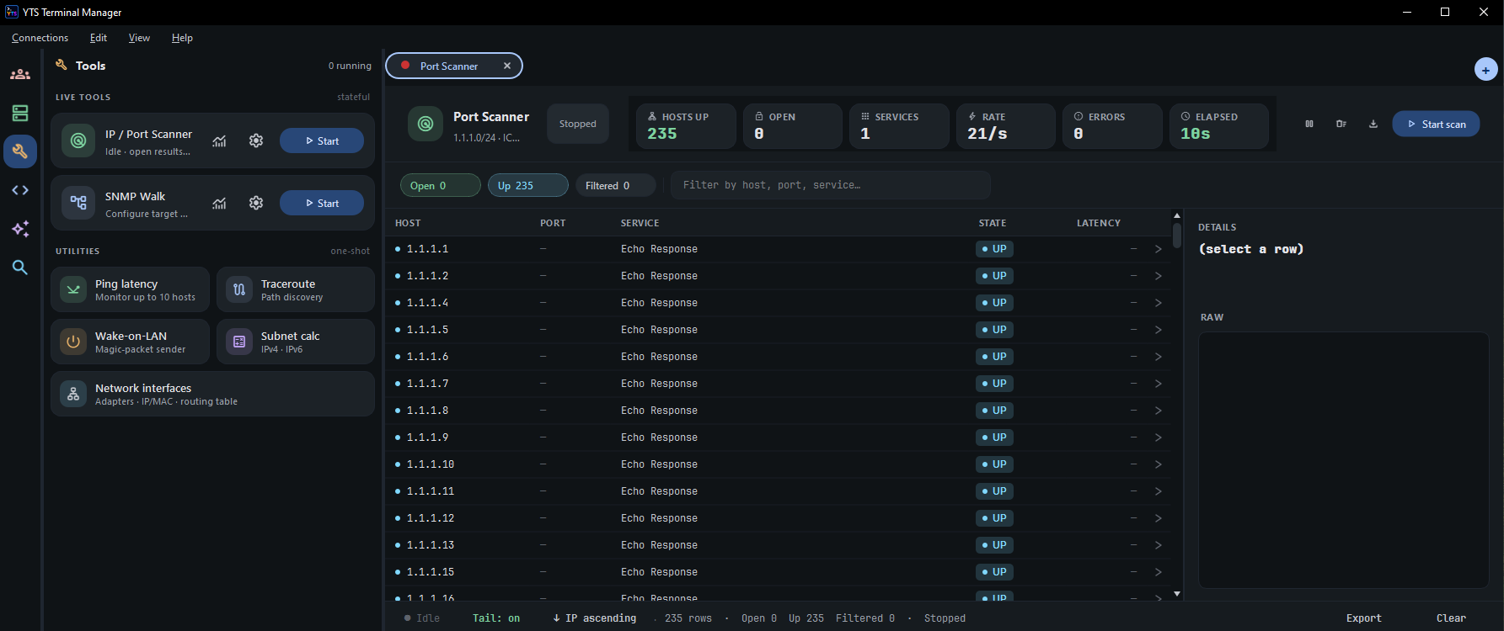
Task: Click the pause scan icon
Action: pyautogui.click(x=1309, y=124)
